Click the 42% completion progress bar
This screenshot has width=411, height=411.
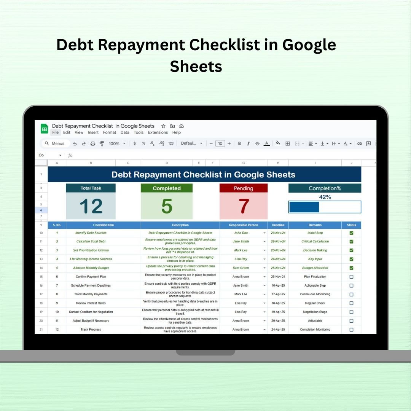pos(325,207)
